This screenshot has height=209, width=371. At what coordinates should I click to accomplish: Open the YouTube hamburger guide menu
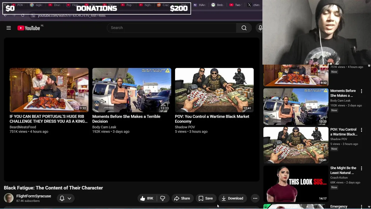(x=9, y=28)
